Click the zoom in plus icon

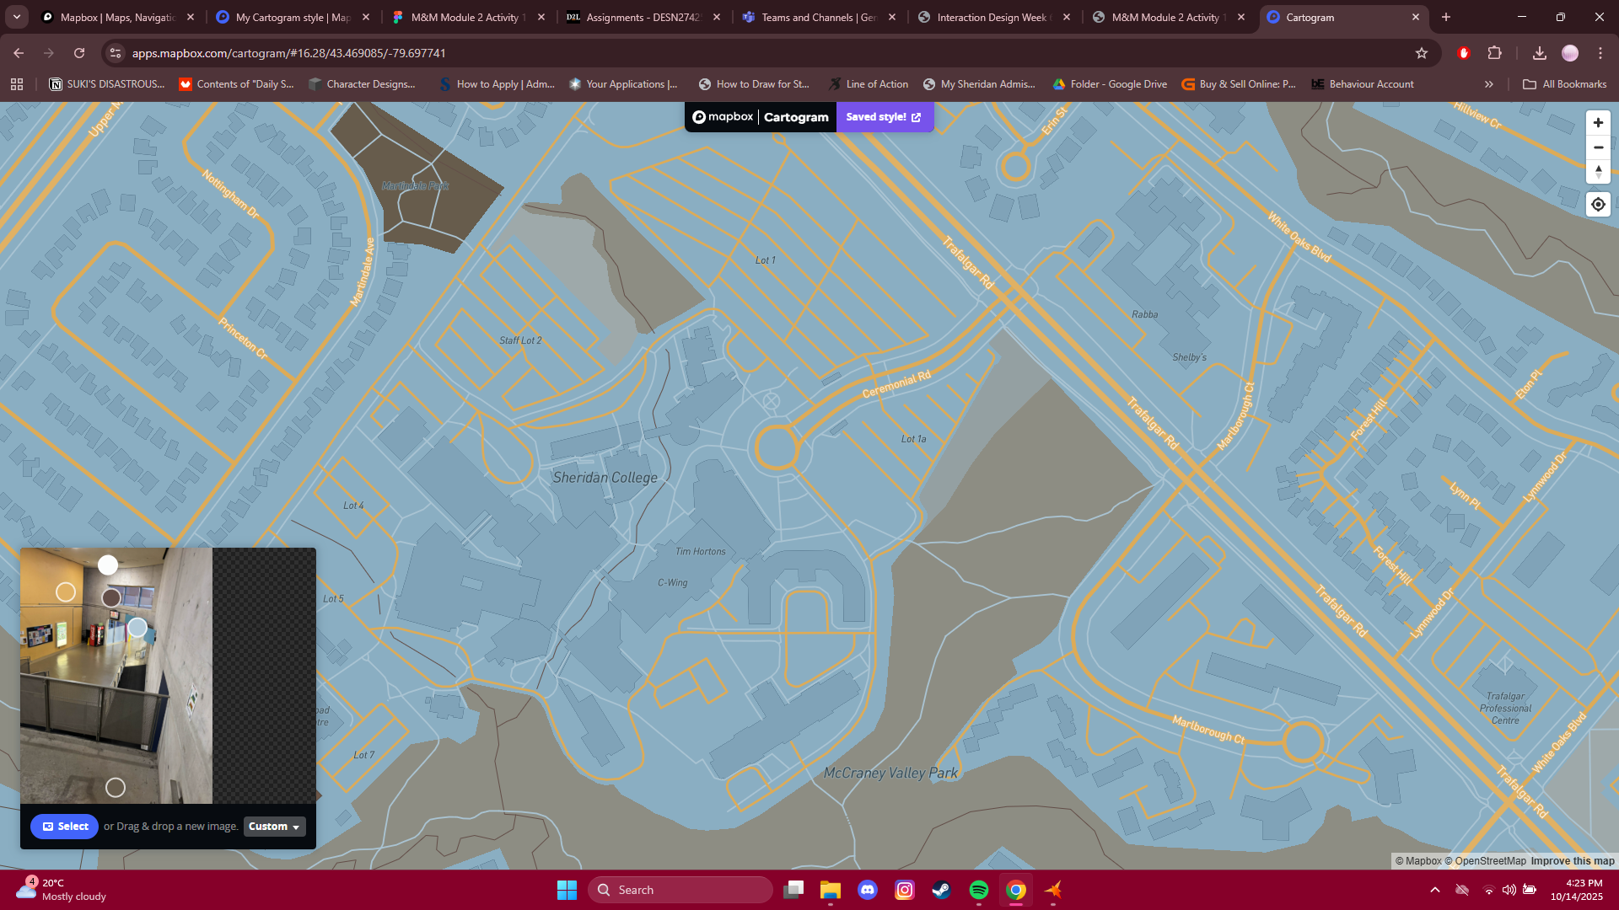(1598, 122)
